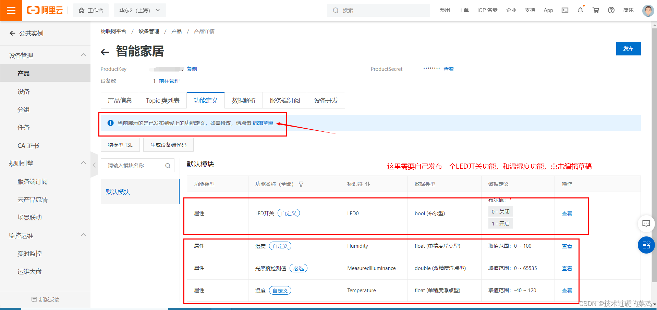Click the module name search field

click(135, 166)
